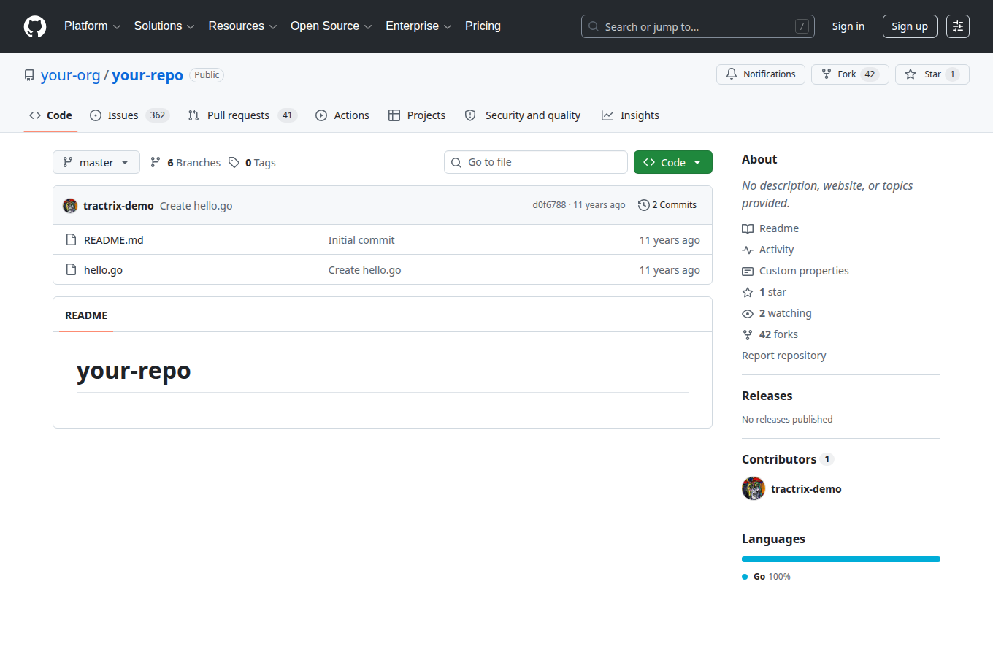Click the file icon for README.md
The height and width of the screenshot is (657, 993).
point(71,239)
